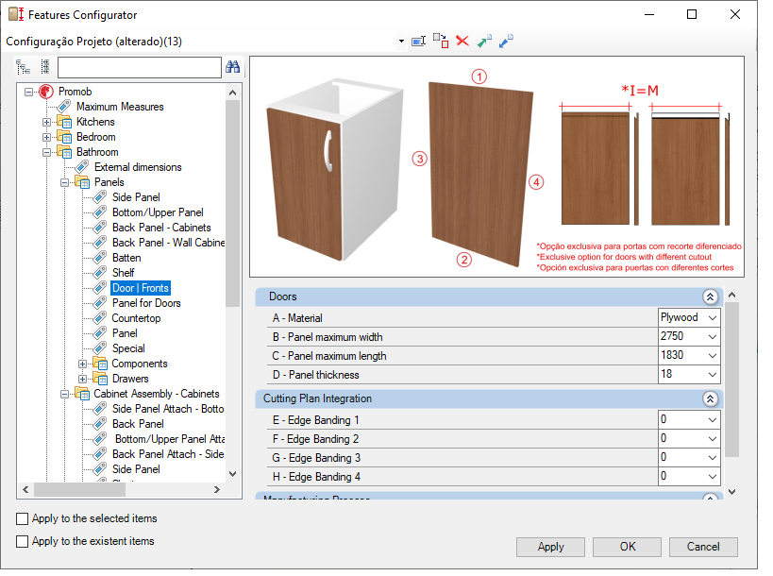Click the blue arrow import configuration icon
The image size is (773, 576).
[506, 41]
